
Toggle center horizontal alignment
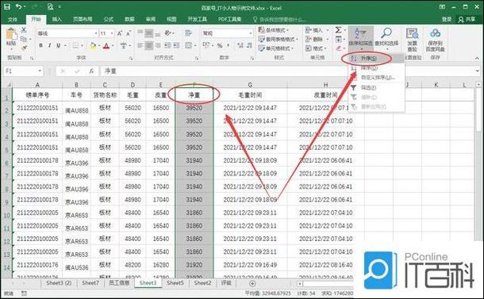(x=149, y=46)
